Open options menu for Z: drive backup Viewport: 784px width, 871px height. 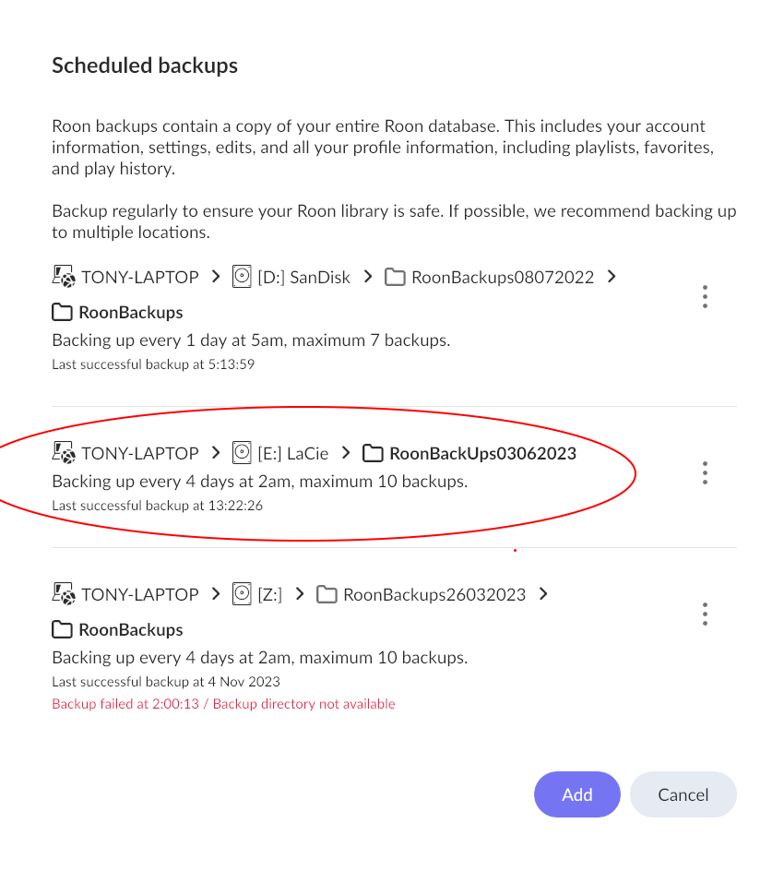point(705,614)
